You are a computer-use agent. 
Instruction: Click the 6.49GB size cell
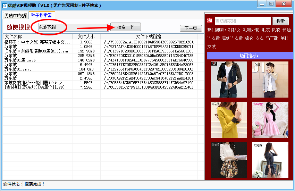click(x=86, y=65)
